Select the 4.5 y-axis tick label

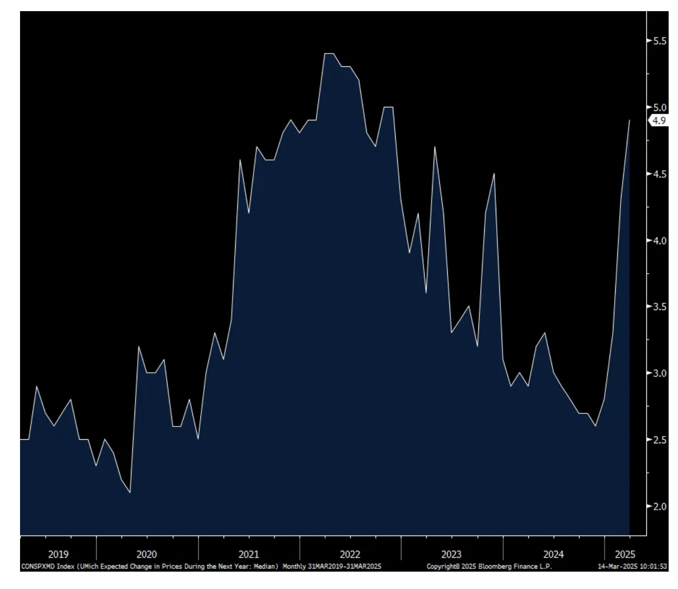[660, 174]
